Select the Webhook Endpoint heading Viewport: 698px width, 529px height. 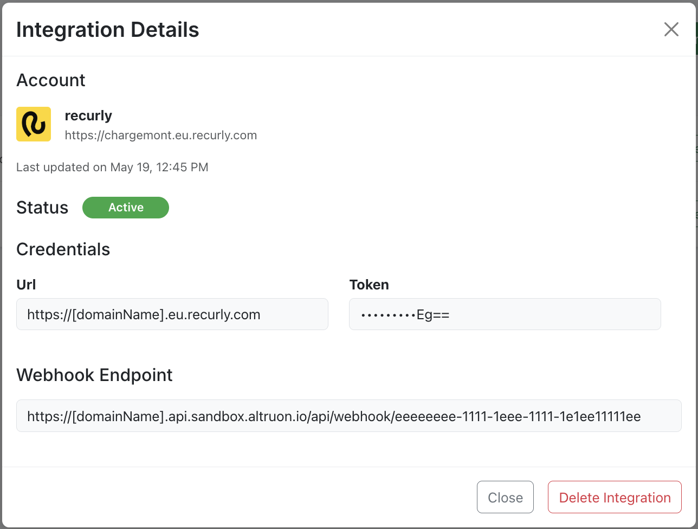point(94,375)
